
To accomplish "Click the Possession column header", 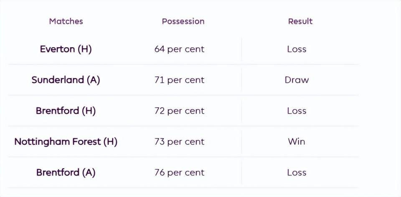I will click(183, 21).
